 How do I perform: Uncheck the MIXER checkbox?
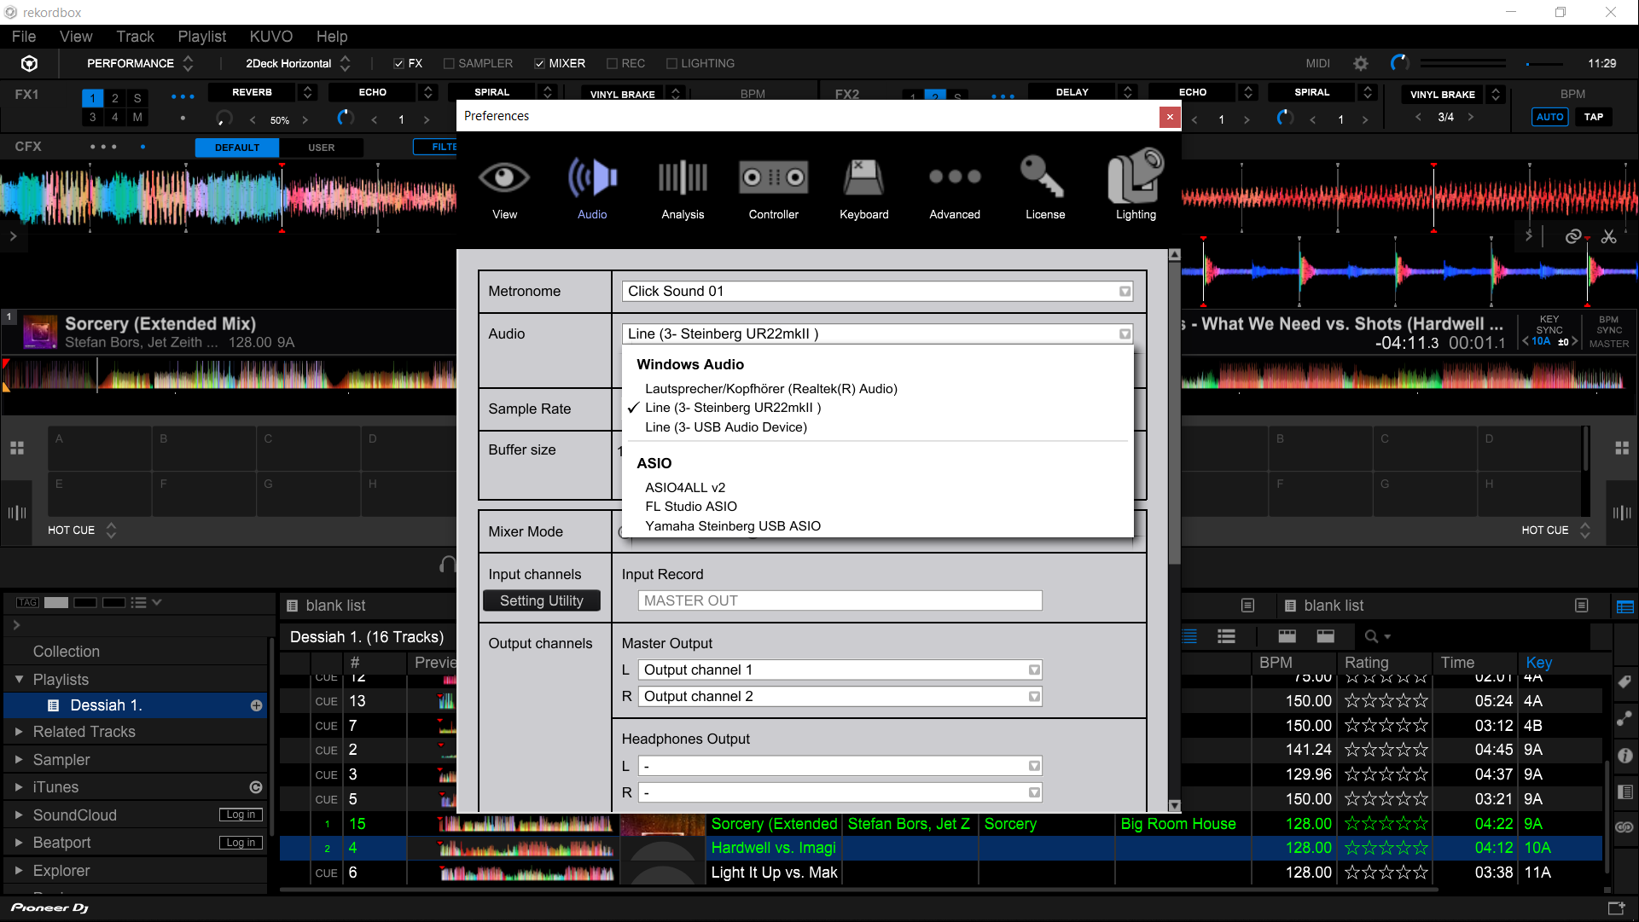click(x=539, y=63)
